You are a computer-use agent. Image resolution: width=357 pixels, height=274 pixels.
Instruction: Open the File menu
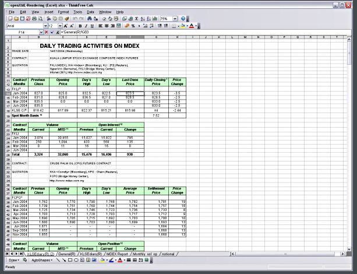click(12, 12)
